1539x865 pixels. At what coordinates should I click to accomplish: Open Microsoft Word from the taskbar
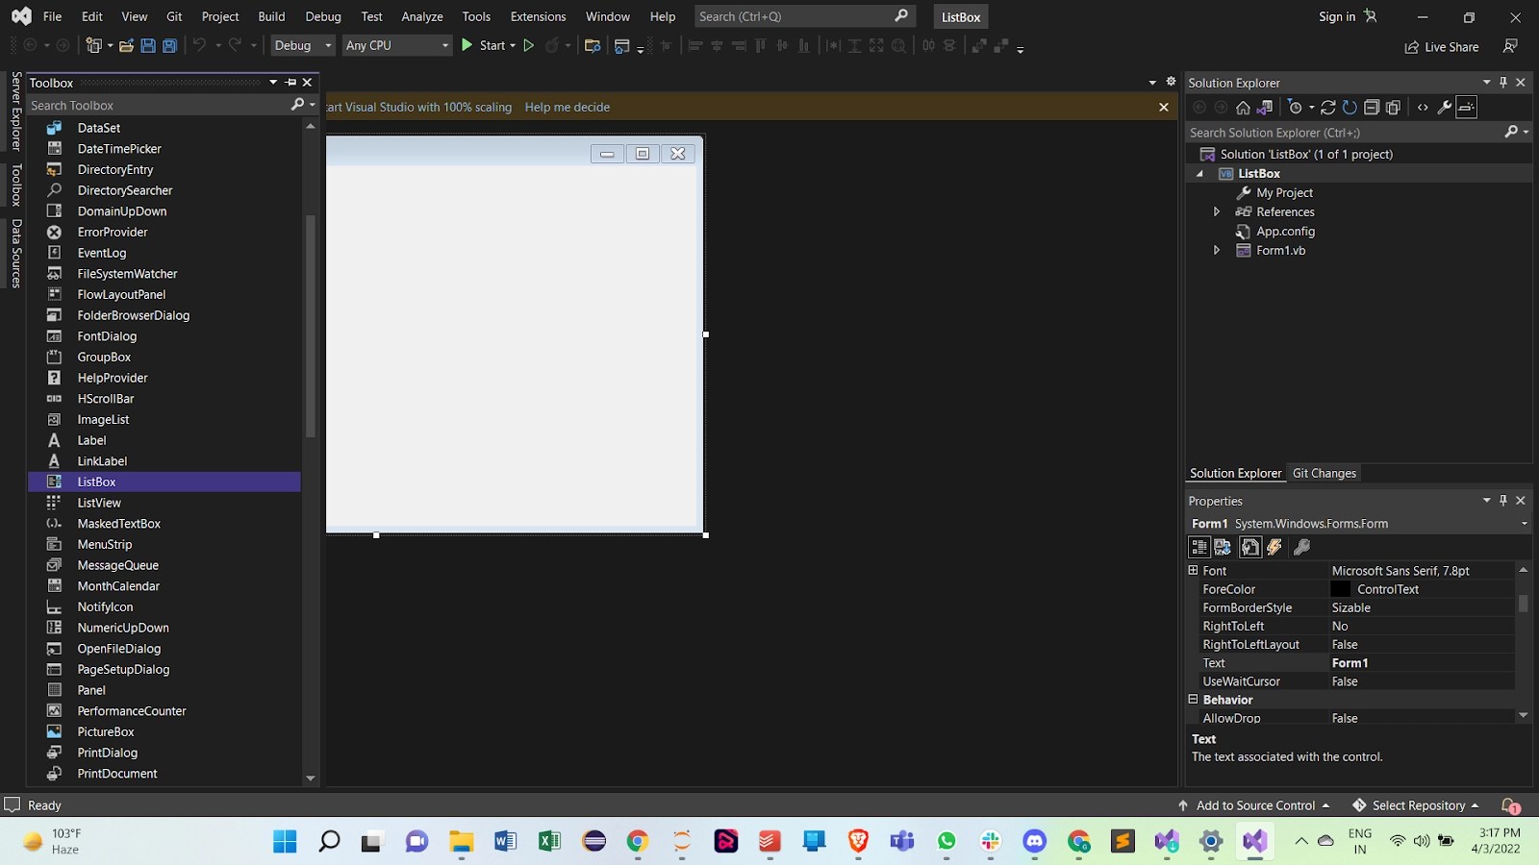(505, 842)
